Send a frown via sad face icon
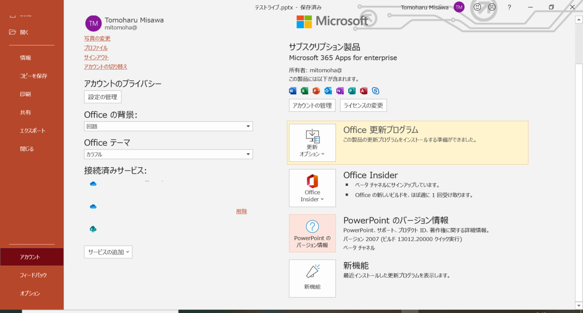The image size is (583, 313). pyautogui.click(x=492, y=7)
